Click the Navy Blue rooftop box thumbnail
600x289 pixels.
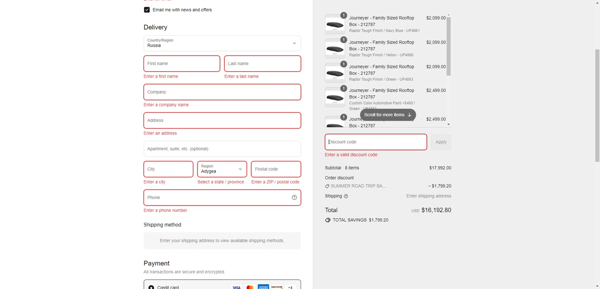click(x=335, y=24)
